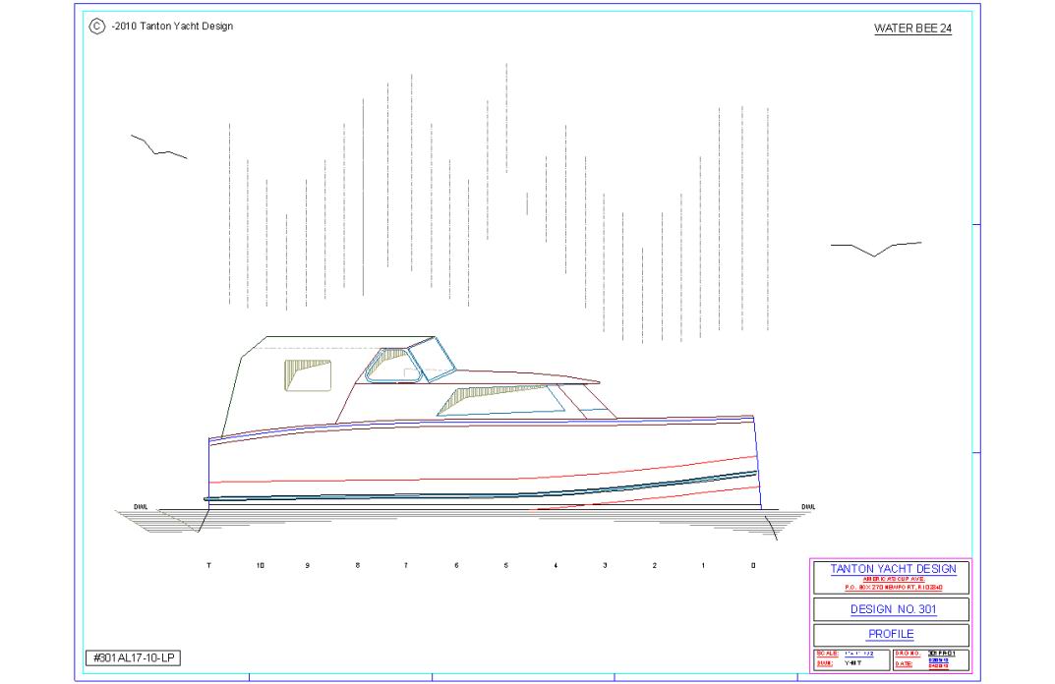Select the hatched rear canopy window
The width and height of the screenshot is (1055, 684).
[308, 374]
